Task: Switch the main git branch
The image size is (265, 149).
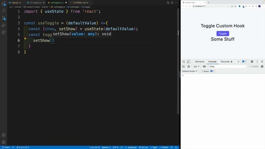Action: coord(6,147)
